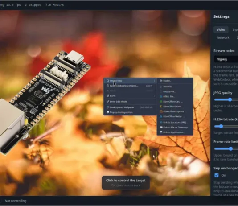Adjust the JPEG quality slider handle
Image resolution: width=238 pixels, height=206 pixels.
(x=230, y=99)
